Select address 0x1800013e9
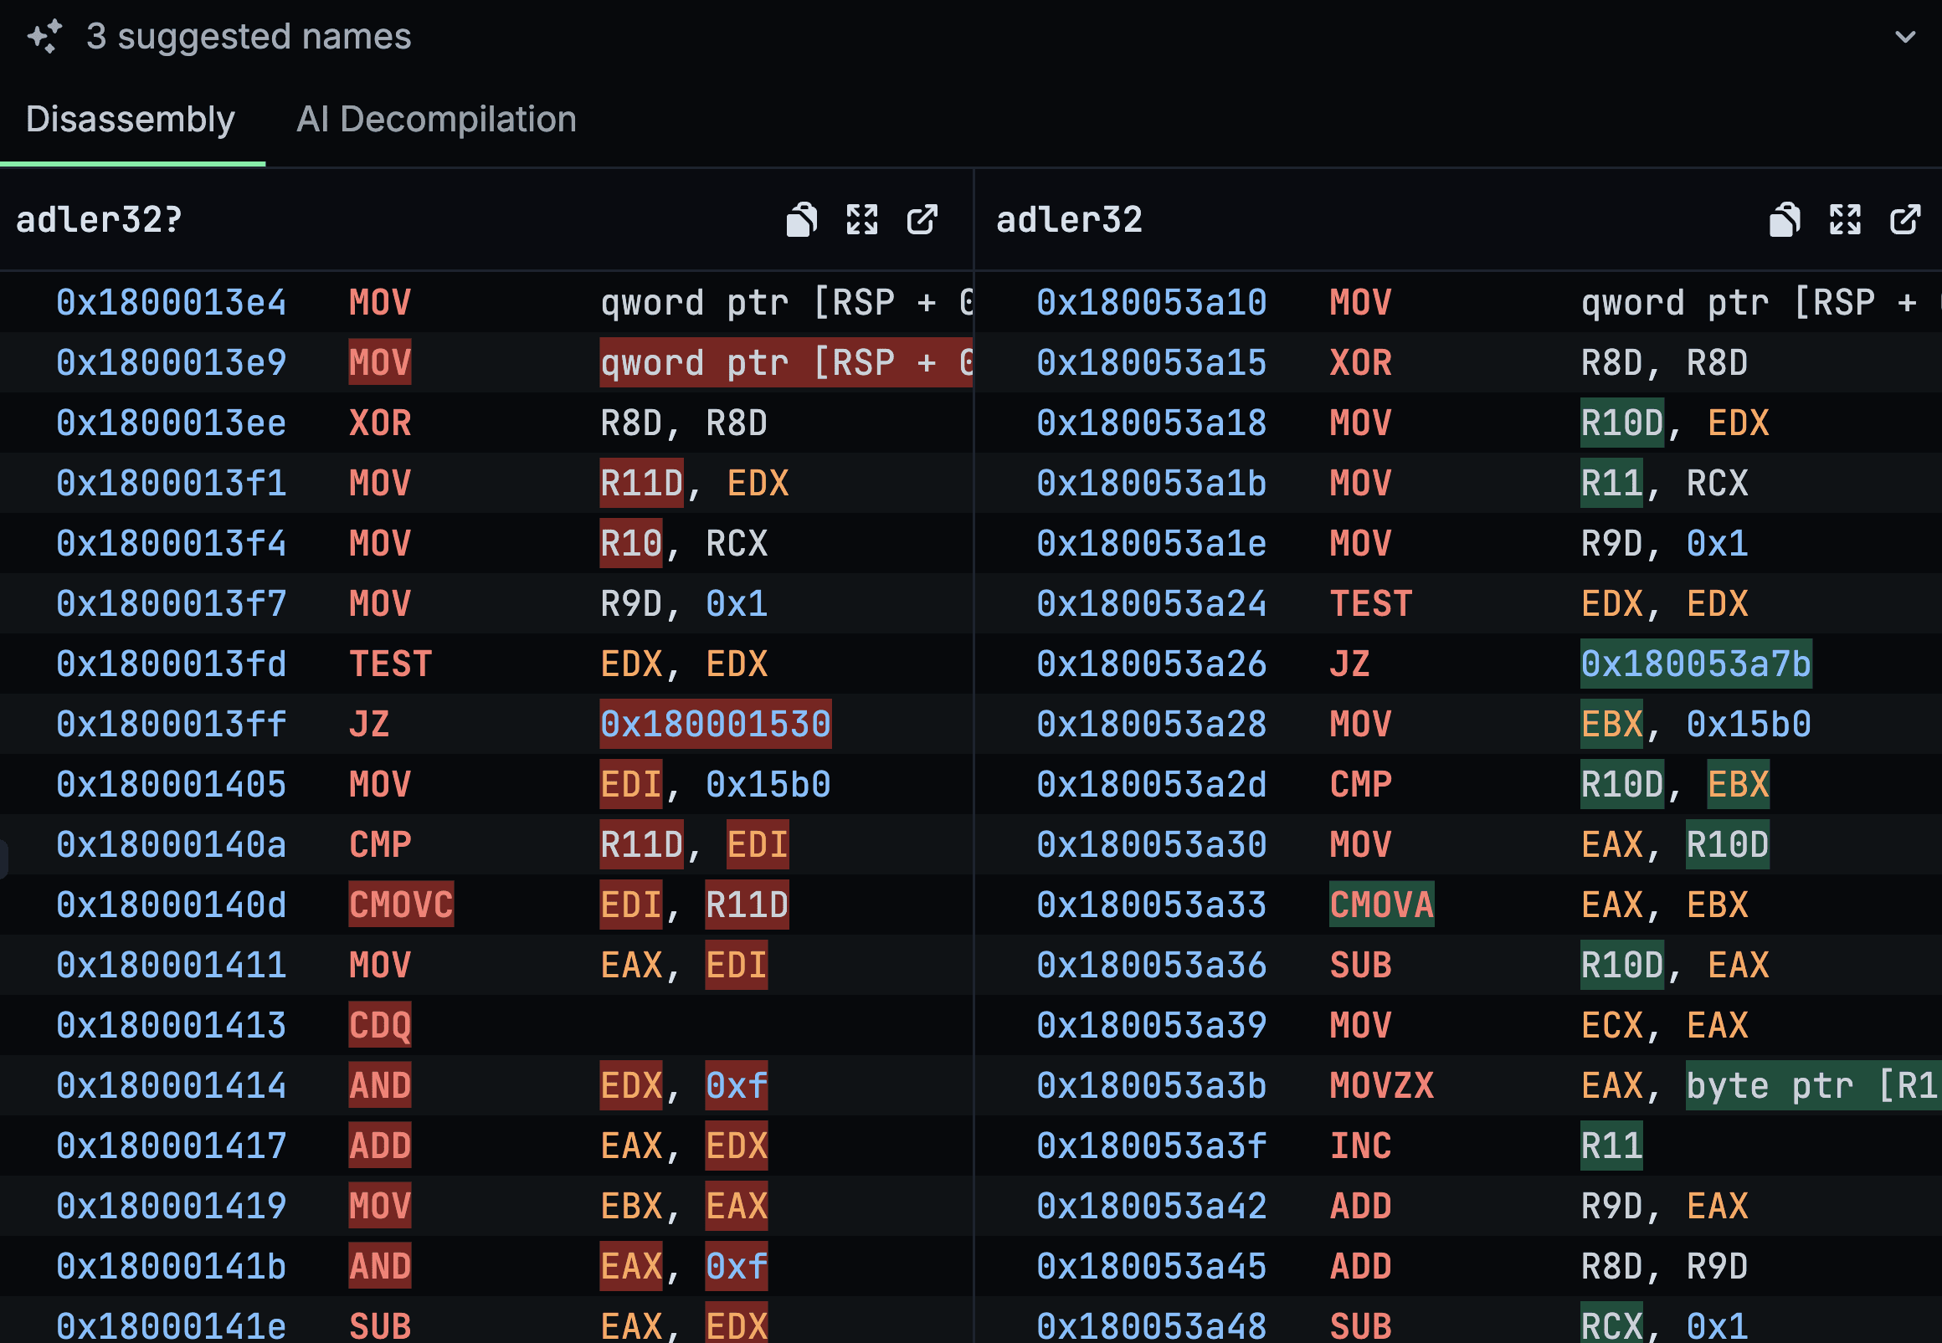This screenshot has height=1343, width=1942. click(x=172, y=362)
